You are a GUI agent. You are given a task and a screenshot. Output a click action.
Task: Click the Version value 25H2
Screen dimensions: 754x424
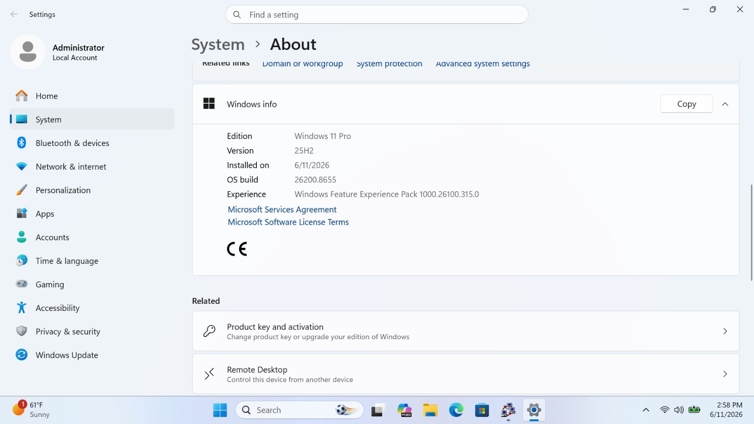(304, 150)
